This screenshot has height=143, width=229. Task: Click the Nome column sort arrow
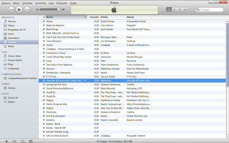85,17
